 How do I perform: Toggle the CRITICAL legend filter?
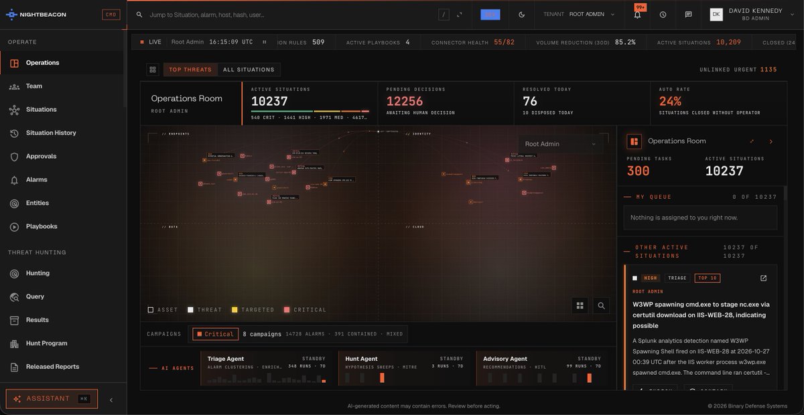[305, 310]
